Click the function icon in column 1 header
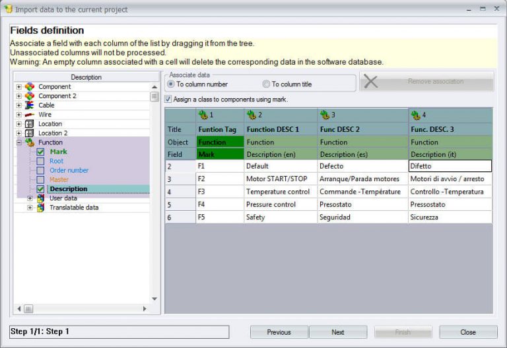This screenshot has height=348, width=507. (x=203, y=115)
